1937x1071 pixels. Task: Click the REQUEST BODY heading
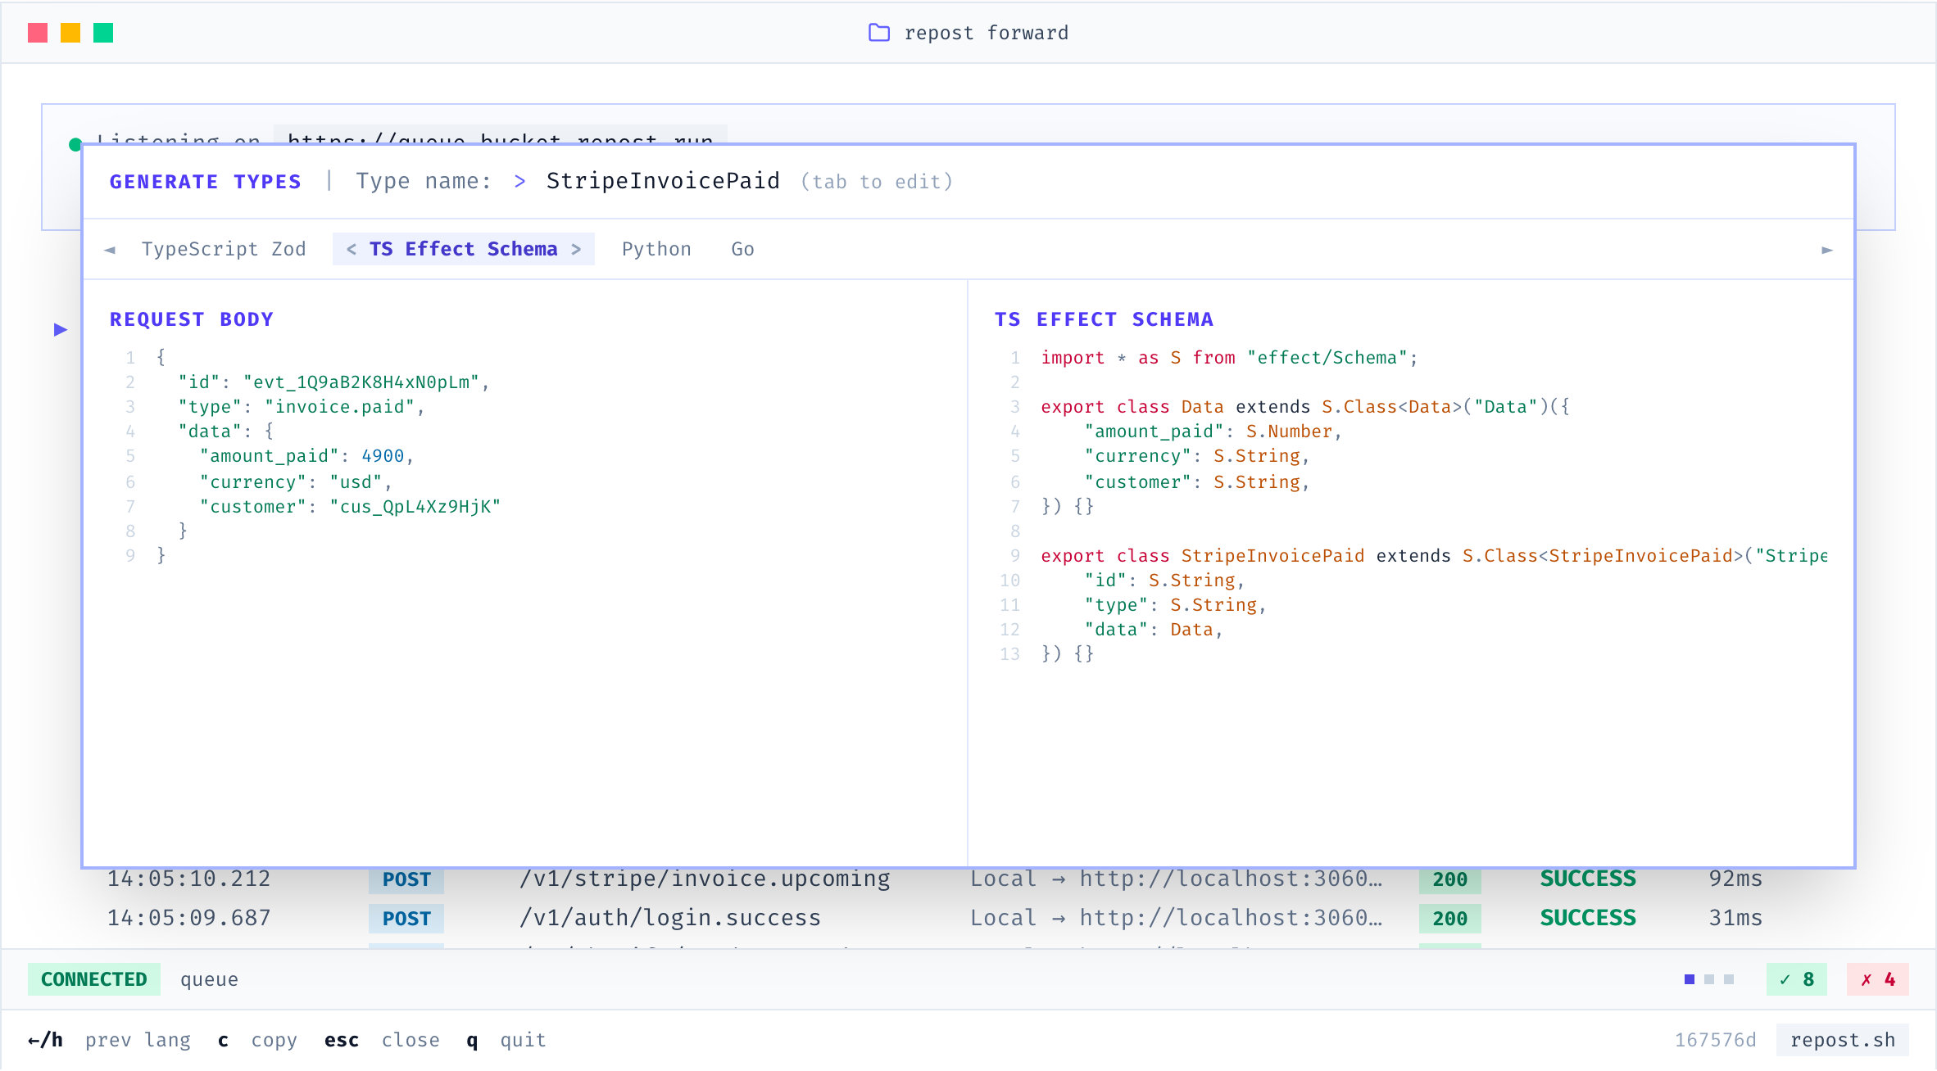pyautogui.click(x=192, y=319)
